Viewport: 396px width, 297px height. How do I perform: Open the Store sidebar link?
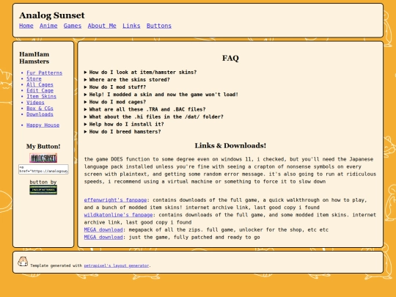(x=34, y=78)
